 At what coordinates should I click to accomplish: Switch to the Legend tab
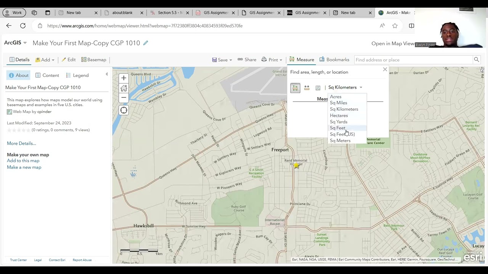coord(77,75)
